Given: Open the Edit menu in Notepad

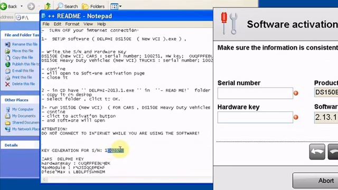Looking at the screenshot, I should [58, 24].
